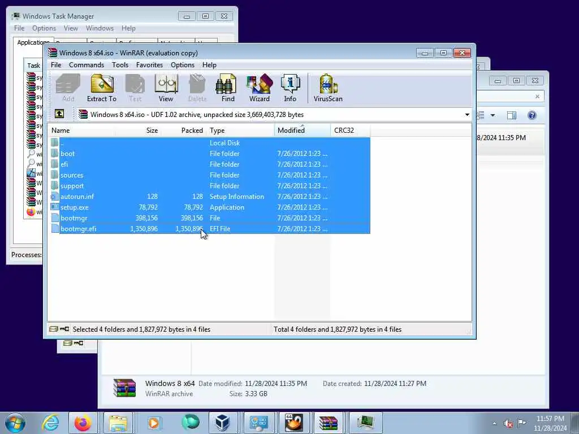
Task: Click the Extract To toolbar icon
Action: click(x=102, y=88)
